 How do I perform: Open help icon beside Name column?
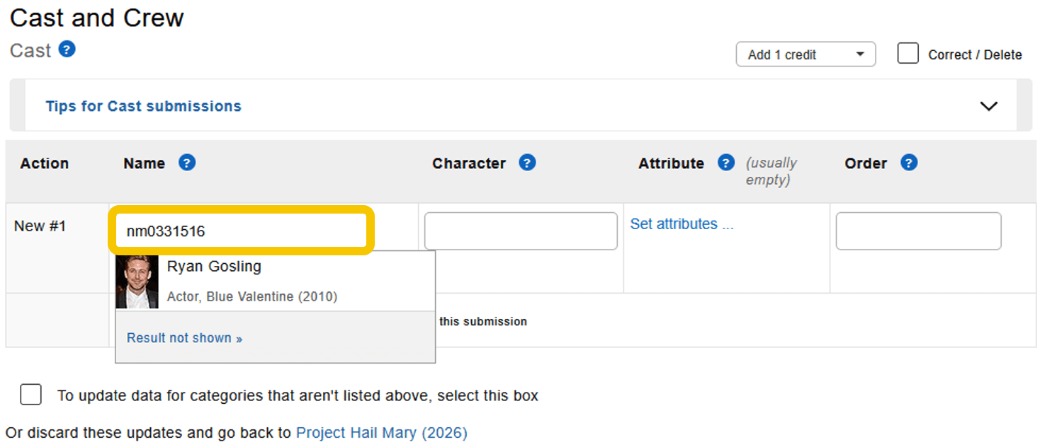[x=186, y=163]
